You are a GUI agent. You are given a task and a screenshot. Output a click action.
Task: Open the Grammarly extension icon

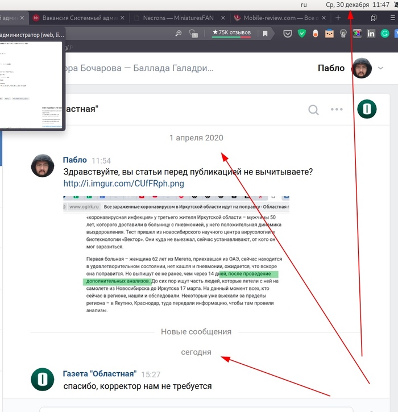point(385,34)
